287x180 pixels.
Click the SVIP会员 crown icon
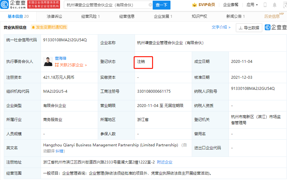pyautogui.click(x=194, y=5)
